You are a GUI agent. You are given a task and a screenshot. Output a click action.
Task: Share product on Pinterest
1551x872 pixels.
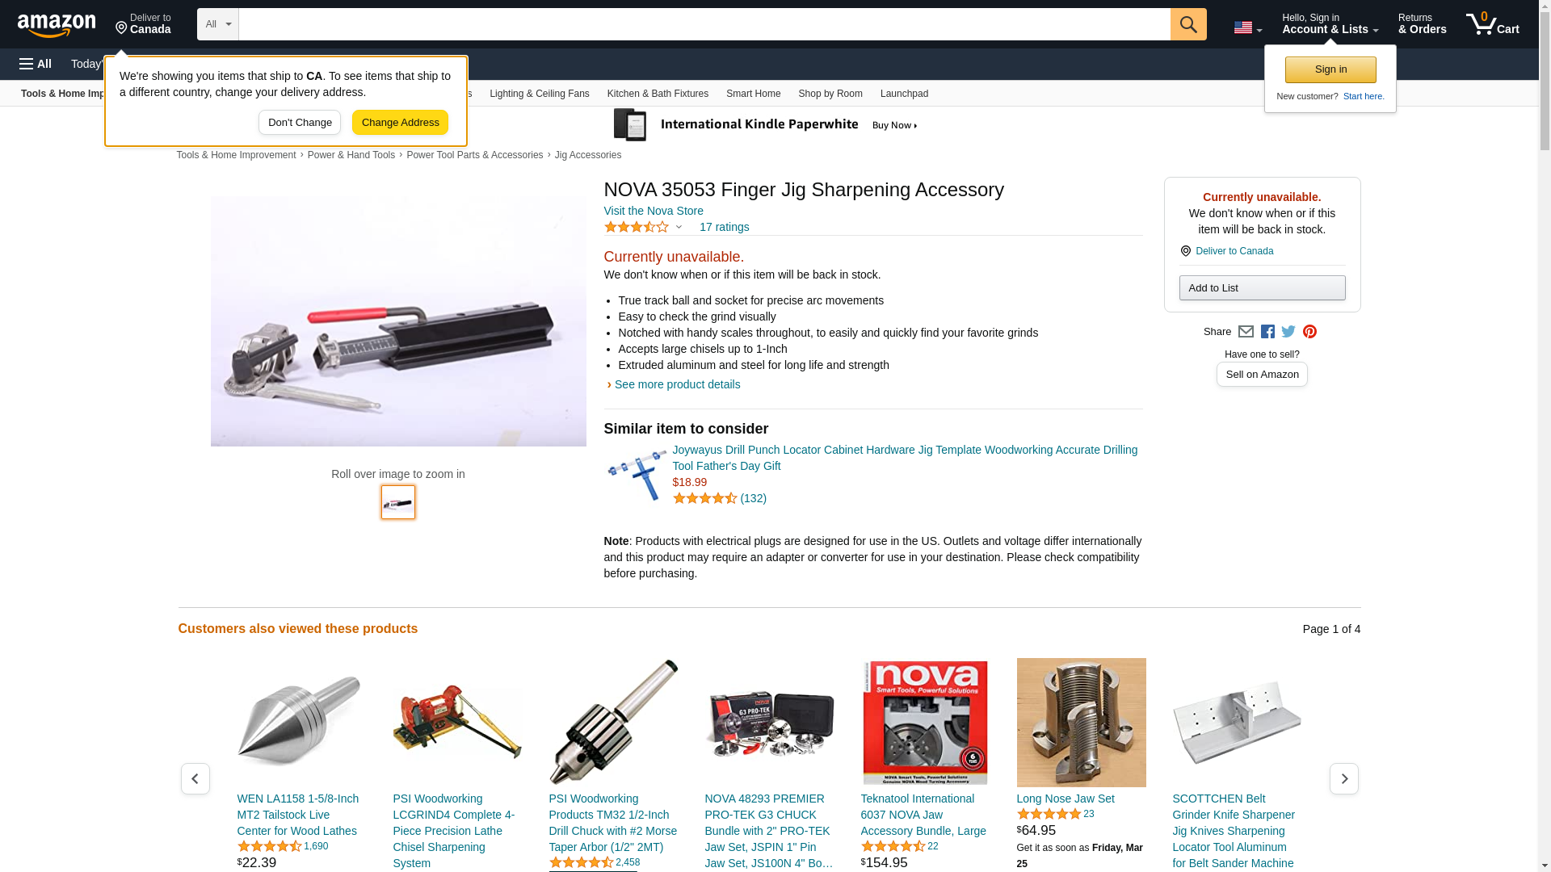(1309, 332)
